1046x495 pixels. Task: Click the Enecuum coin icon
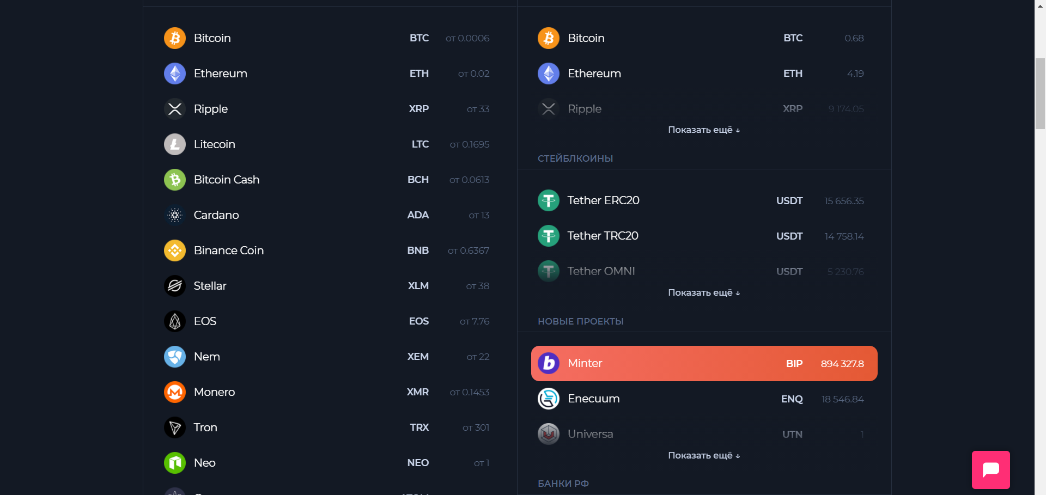549,399
